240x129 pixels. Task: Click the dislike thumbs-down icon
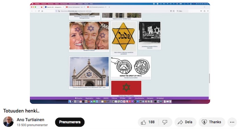165,122
